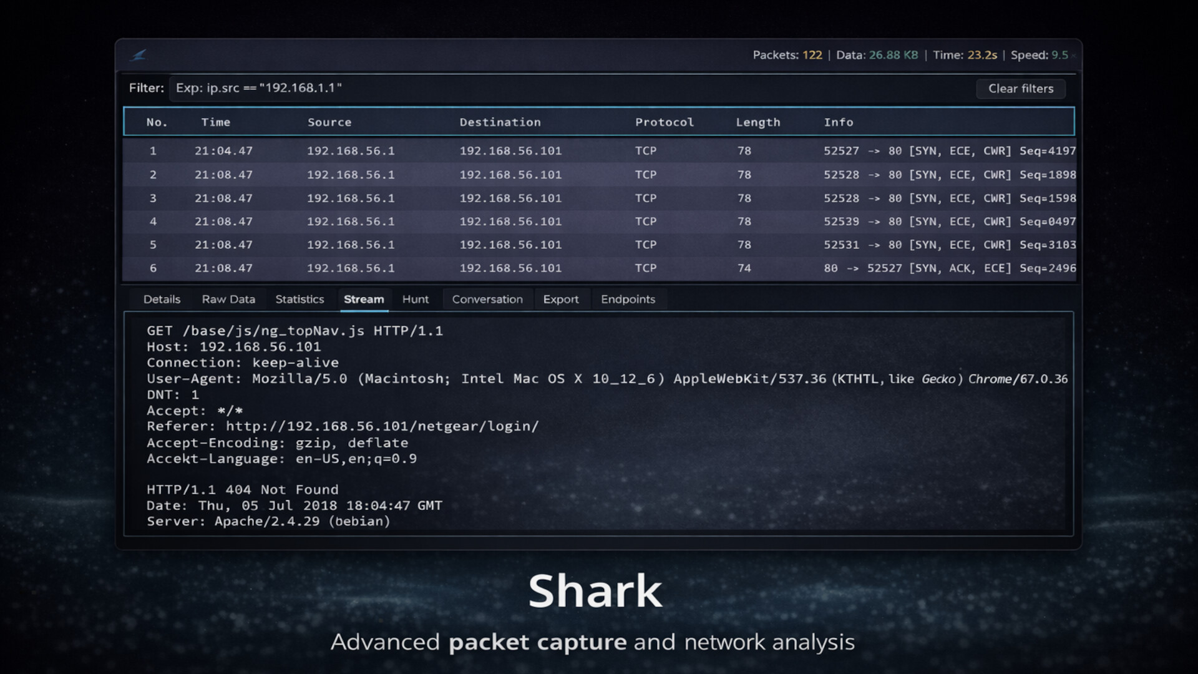The image size is (1198, 674).
Task: Open the Hunt tab
Action: pos(415,299)
